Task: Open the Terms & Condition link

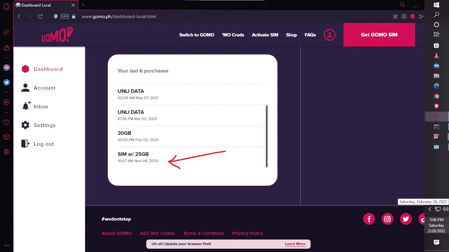Action: 203,233
